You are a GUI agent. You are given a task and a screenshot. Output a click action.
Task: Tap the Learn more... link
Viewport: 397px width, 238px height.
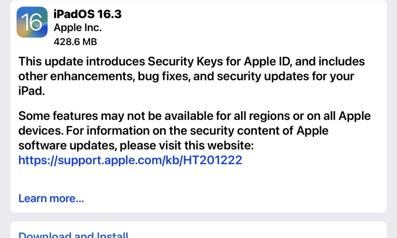[51, 198]
